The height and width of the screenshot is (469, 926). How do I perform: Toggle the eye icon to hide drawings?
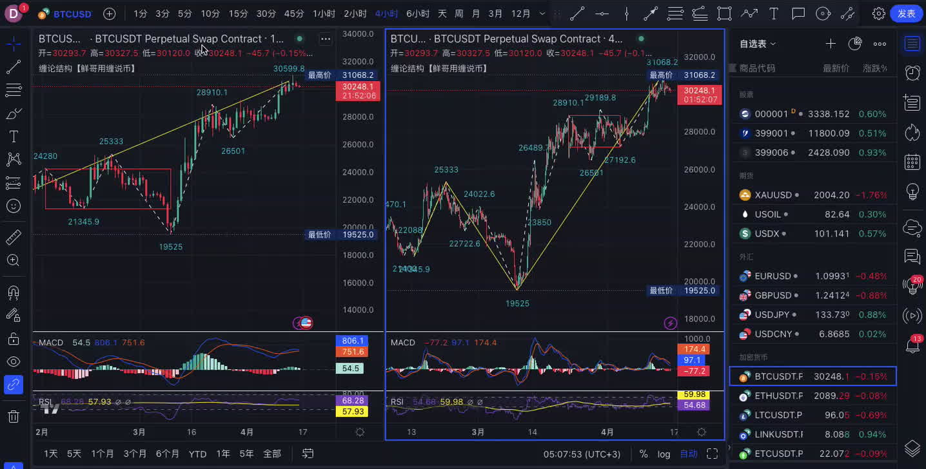13,361
